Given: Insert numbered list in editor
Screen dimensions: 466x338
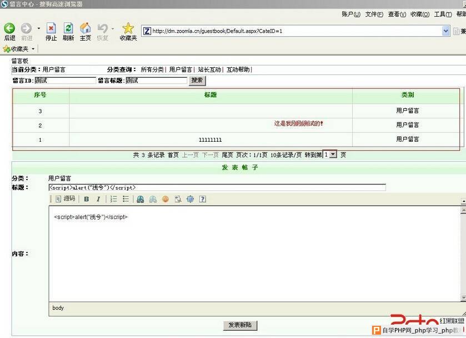Looking at the screenshot, I should (x=113, y=199).
